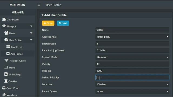Open Dashboard from the sidebar icon
Viewport: 173px width, 97px height.
[x=4, y=19]
